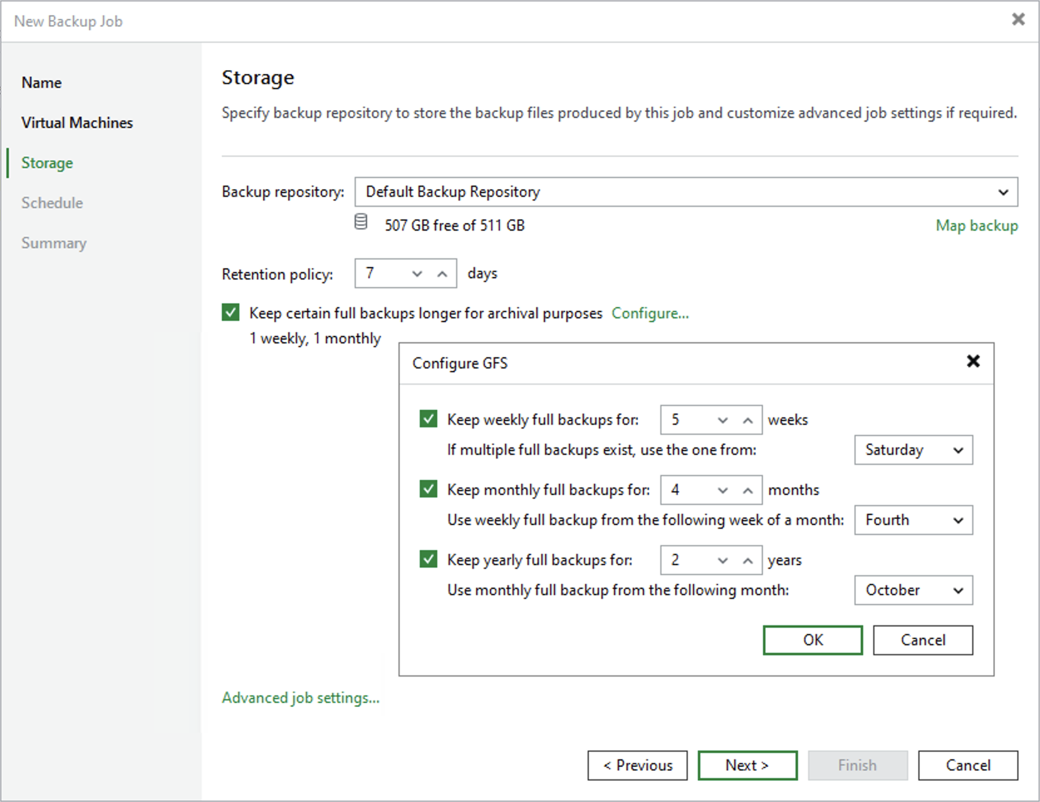The image size is (1040, 802).
Task: Click the Storage page heading
Action: coord(257,78)
